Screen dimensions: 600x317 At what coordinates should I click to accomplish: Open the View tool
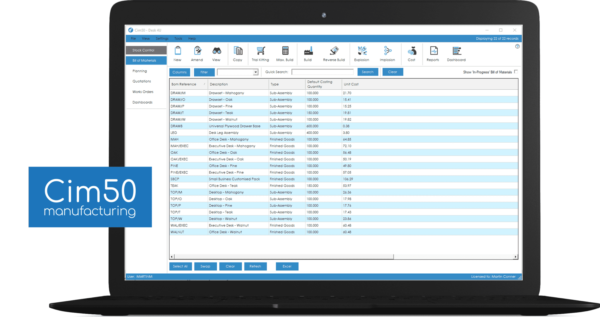(x=217, y=54)
